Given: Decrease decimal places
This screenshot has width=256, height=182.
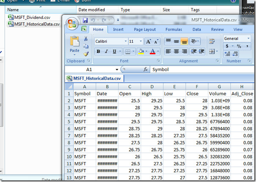Looking at the screenshot, I should (x=235, y=54).
